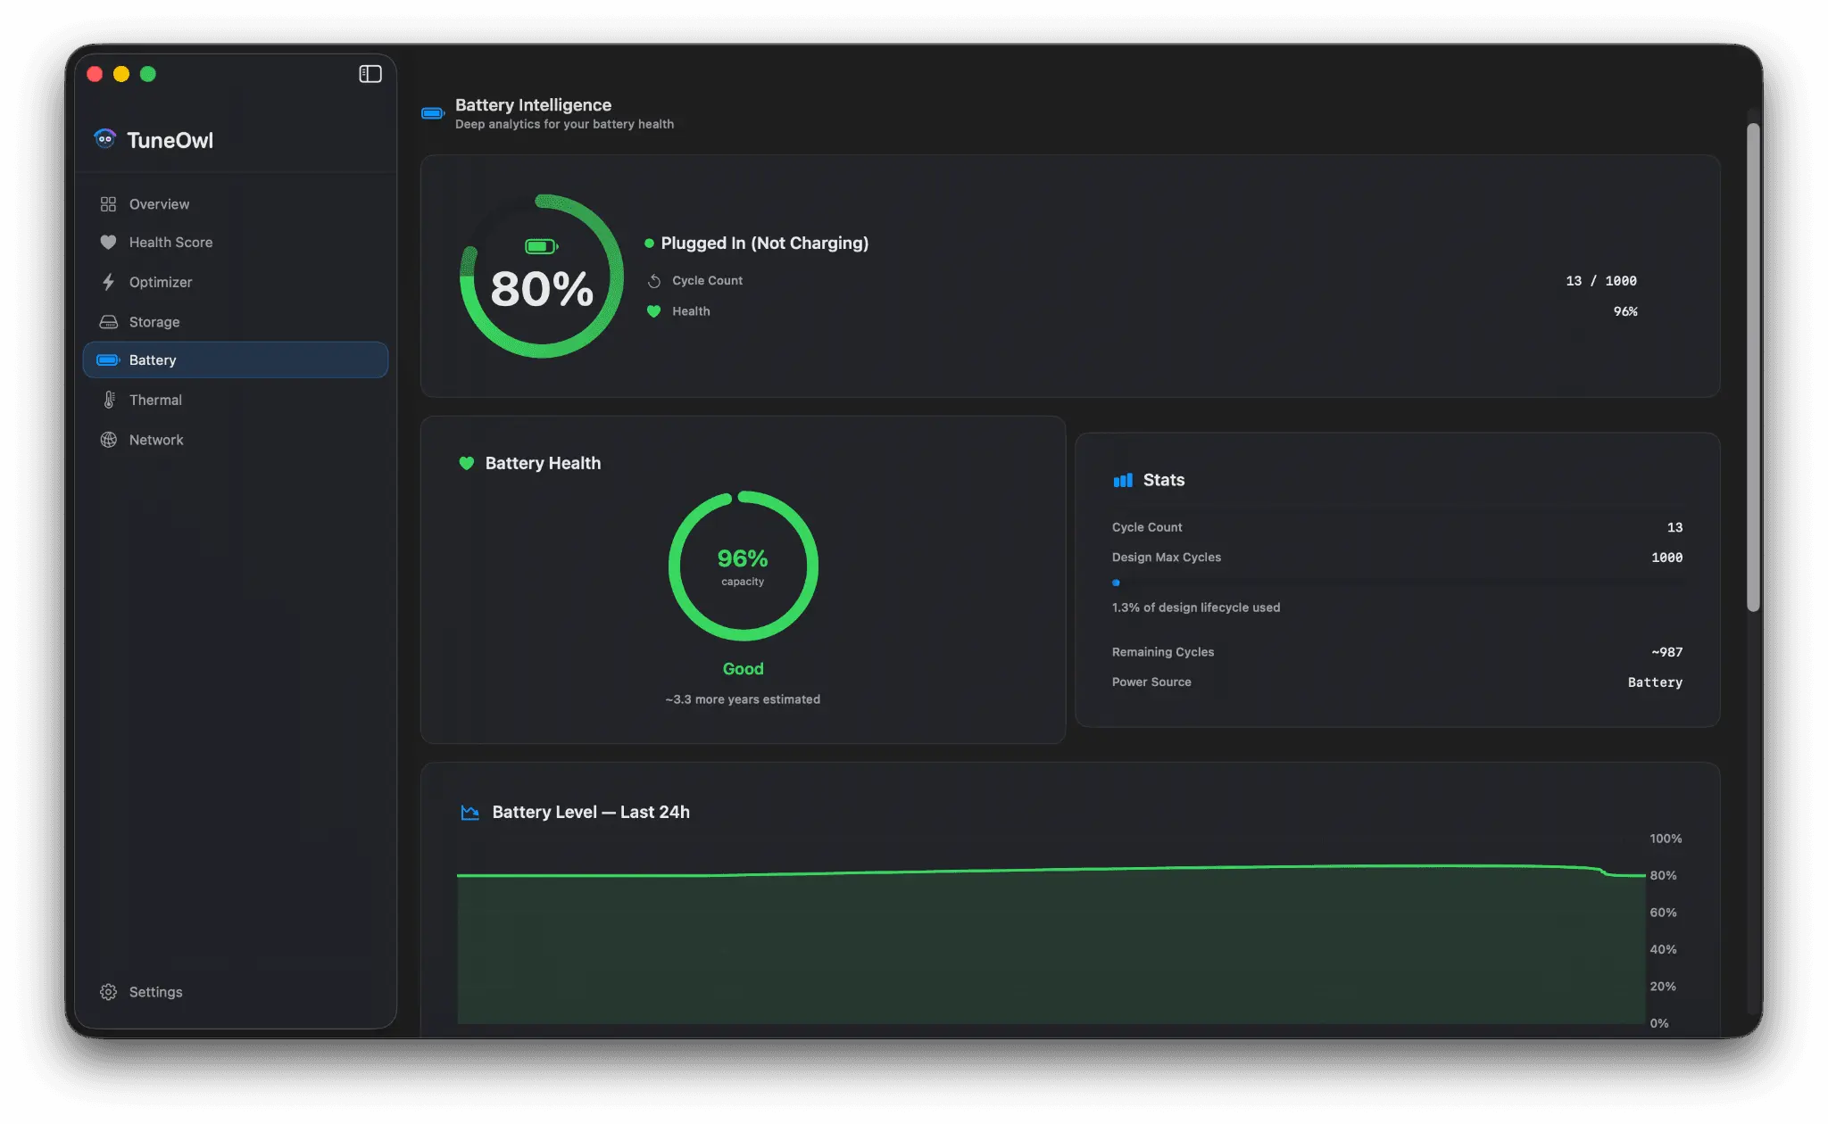
Task: Click the 'Good' health rating label
Action: (743, 669)
